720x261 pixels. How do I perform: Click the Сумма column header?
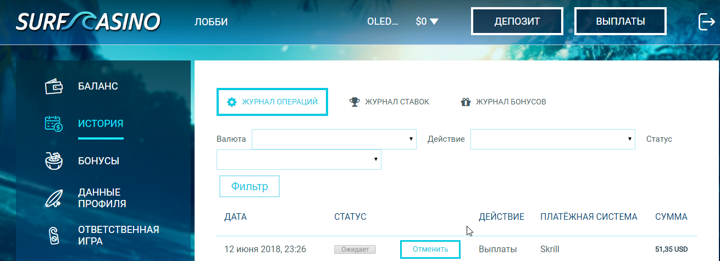pyautogui.click(x=672, y=217)
